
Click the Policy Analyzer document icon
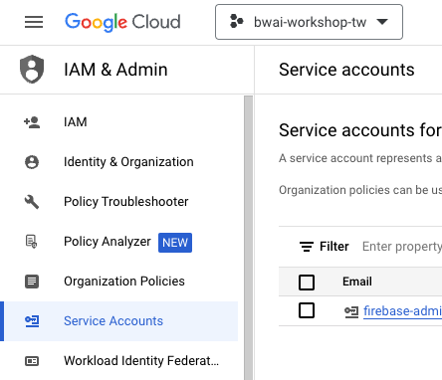click(32, 242)
